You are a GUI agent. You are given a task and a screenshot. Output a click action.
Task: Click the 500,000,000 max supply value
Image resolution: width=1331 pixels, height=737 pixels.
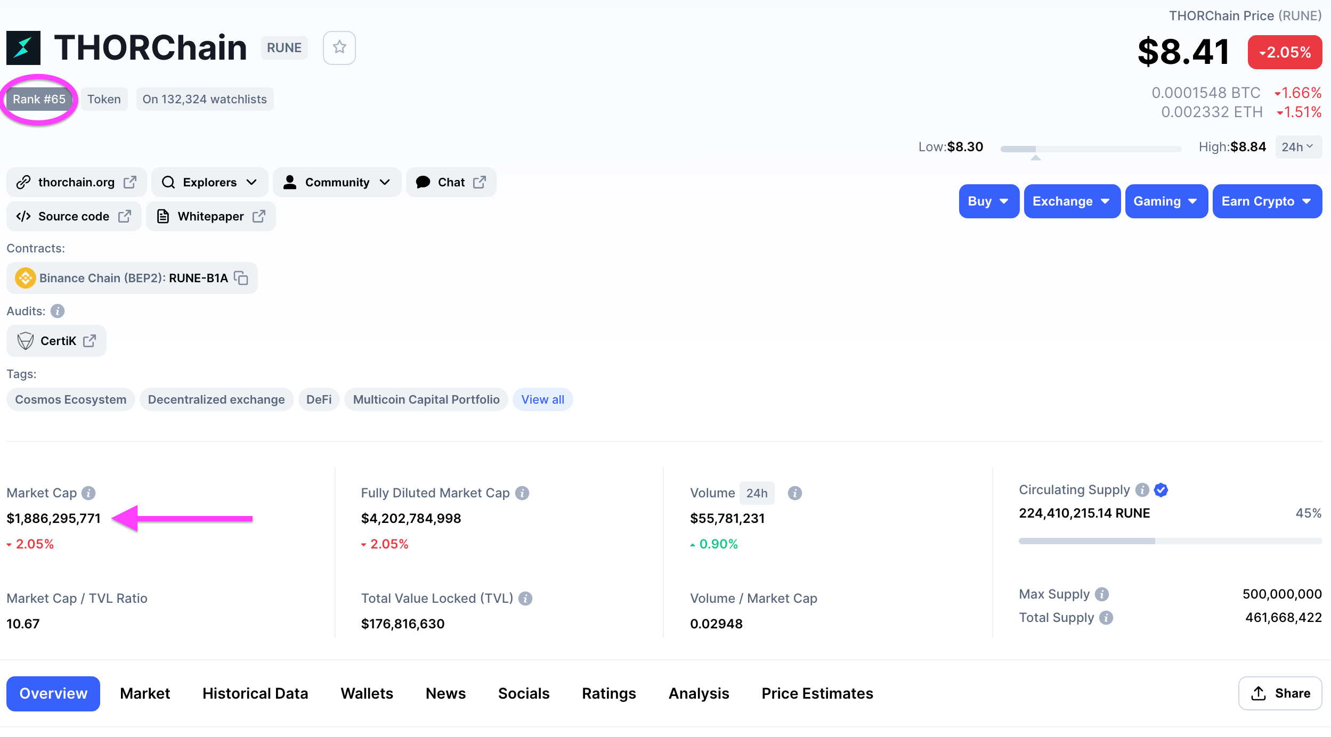[x=1282, y=594]
